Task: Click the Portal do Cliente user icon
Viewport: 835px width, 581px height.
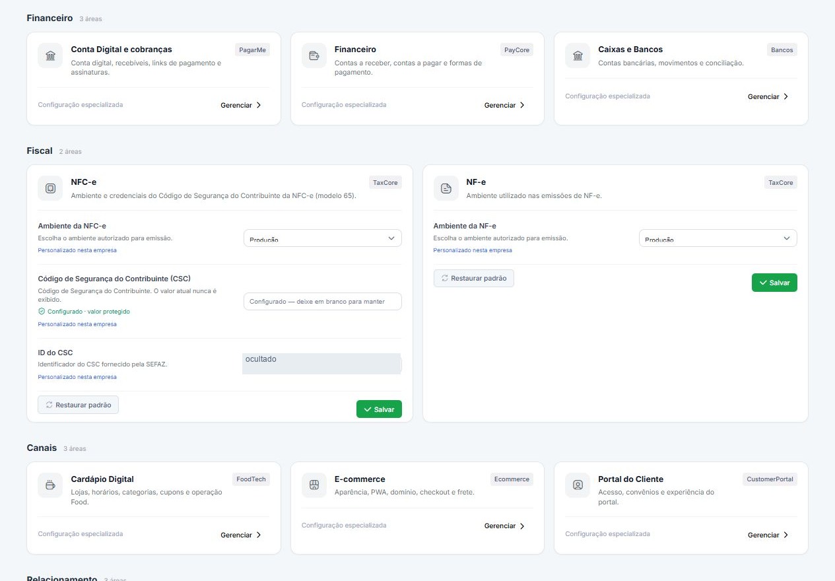Action: coord(578,485)
